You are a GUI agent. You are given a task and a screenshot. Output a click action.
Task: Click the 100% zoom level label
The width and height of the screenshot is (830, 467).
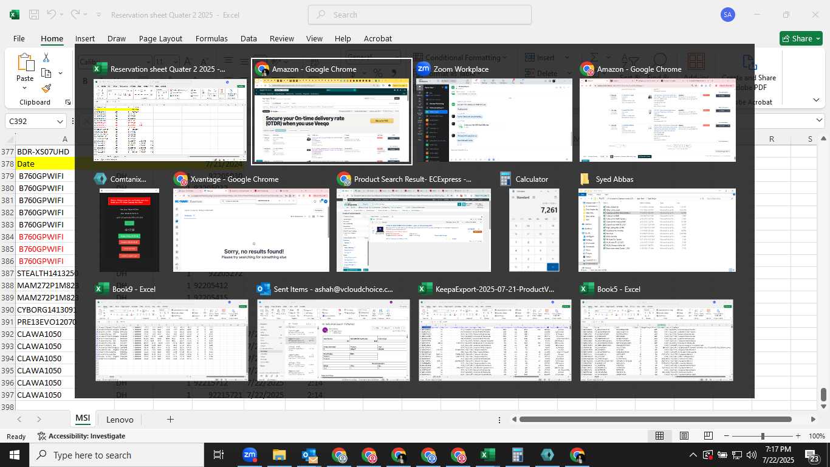[x=817, y=436]
